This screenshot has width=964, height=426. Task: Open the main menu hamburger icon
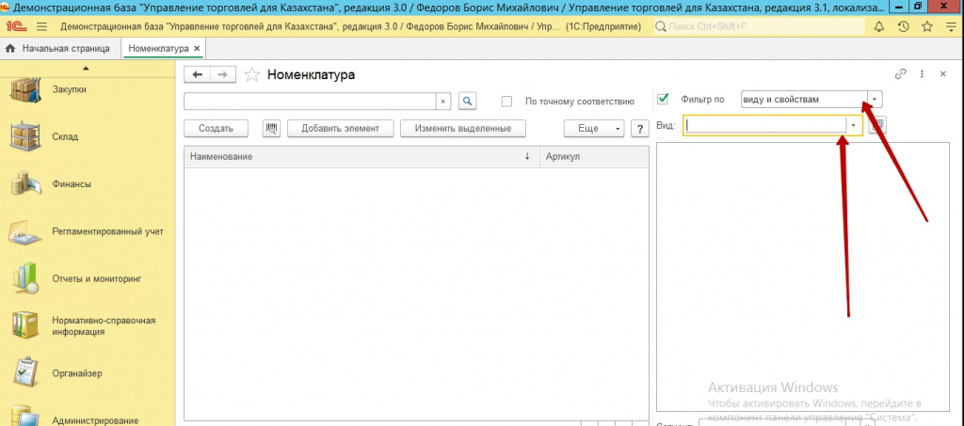[41, 27]
